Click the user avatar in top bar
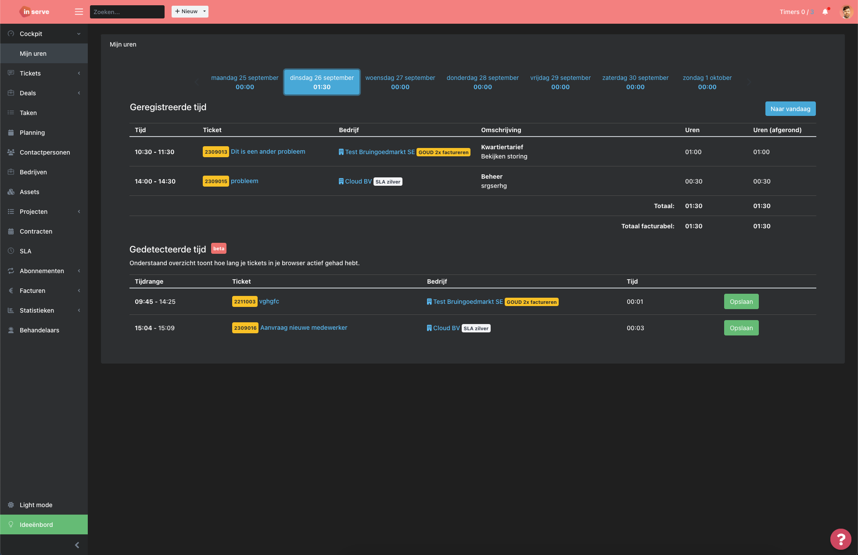The width and height of the screenshot is (858, 555). (x=846, y=12)
